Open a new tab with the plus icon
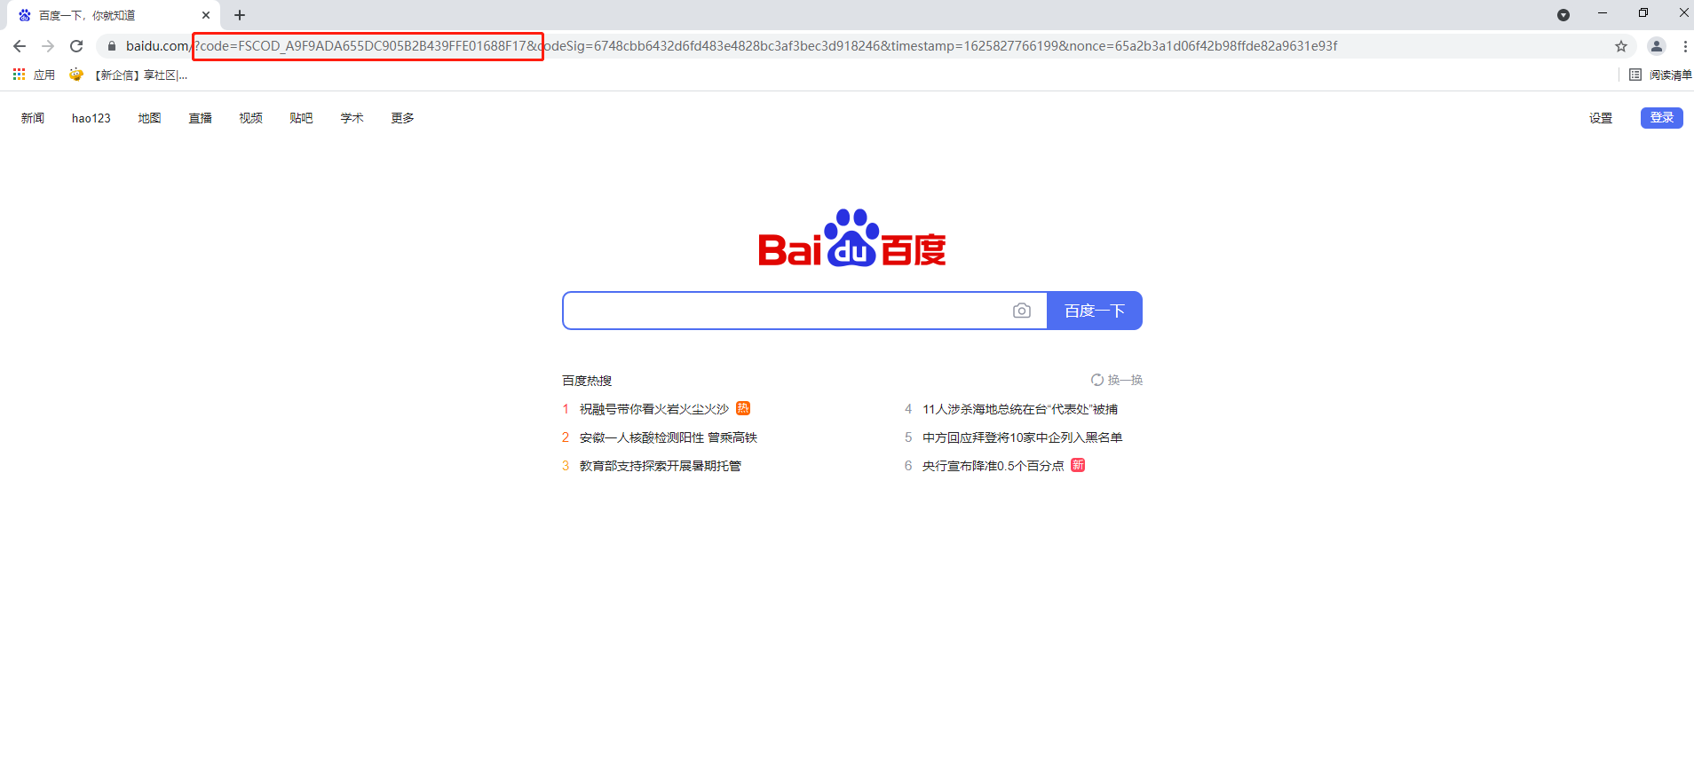 pos(240,15)
